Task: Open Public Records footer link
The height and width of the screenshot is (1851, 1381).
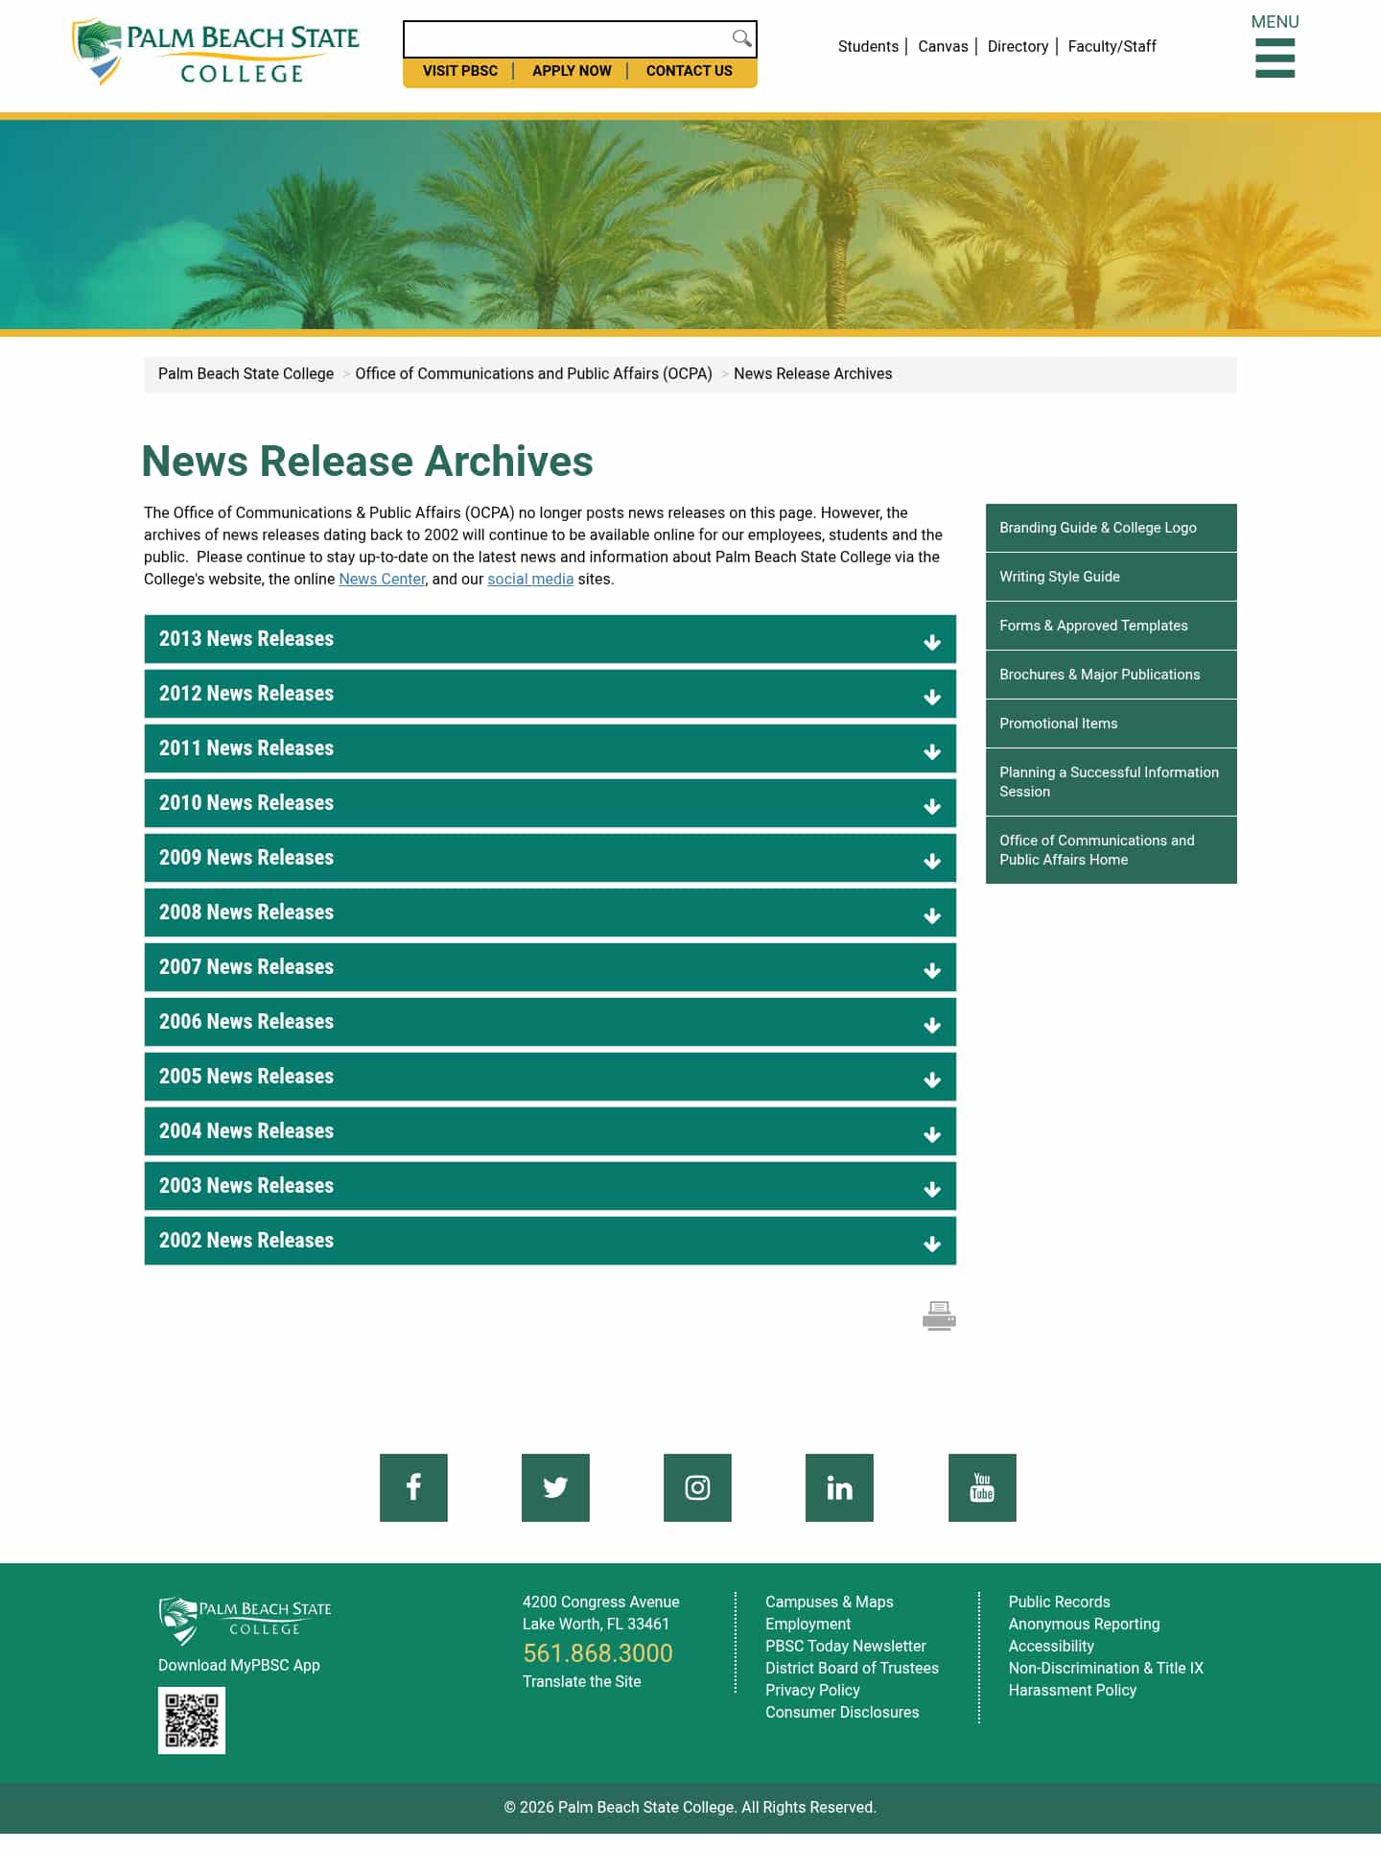Action: (1059, 1602)
